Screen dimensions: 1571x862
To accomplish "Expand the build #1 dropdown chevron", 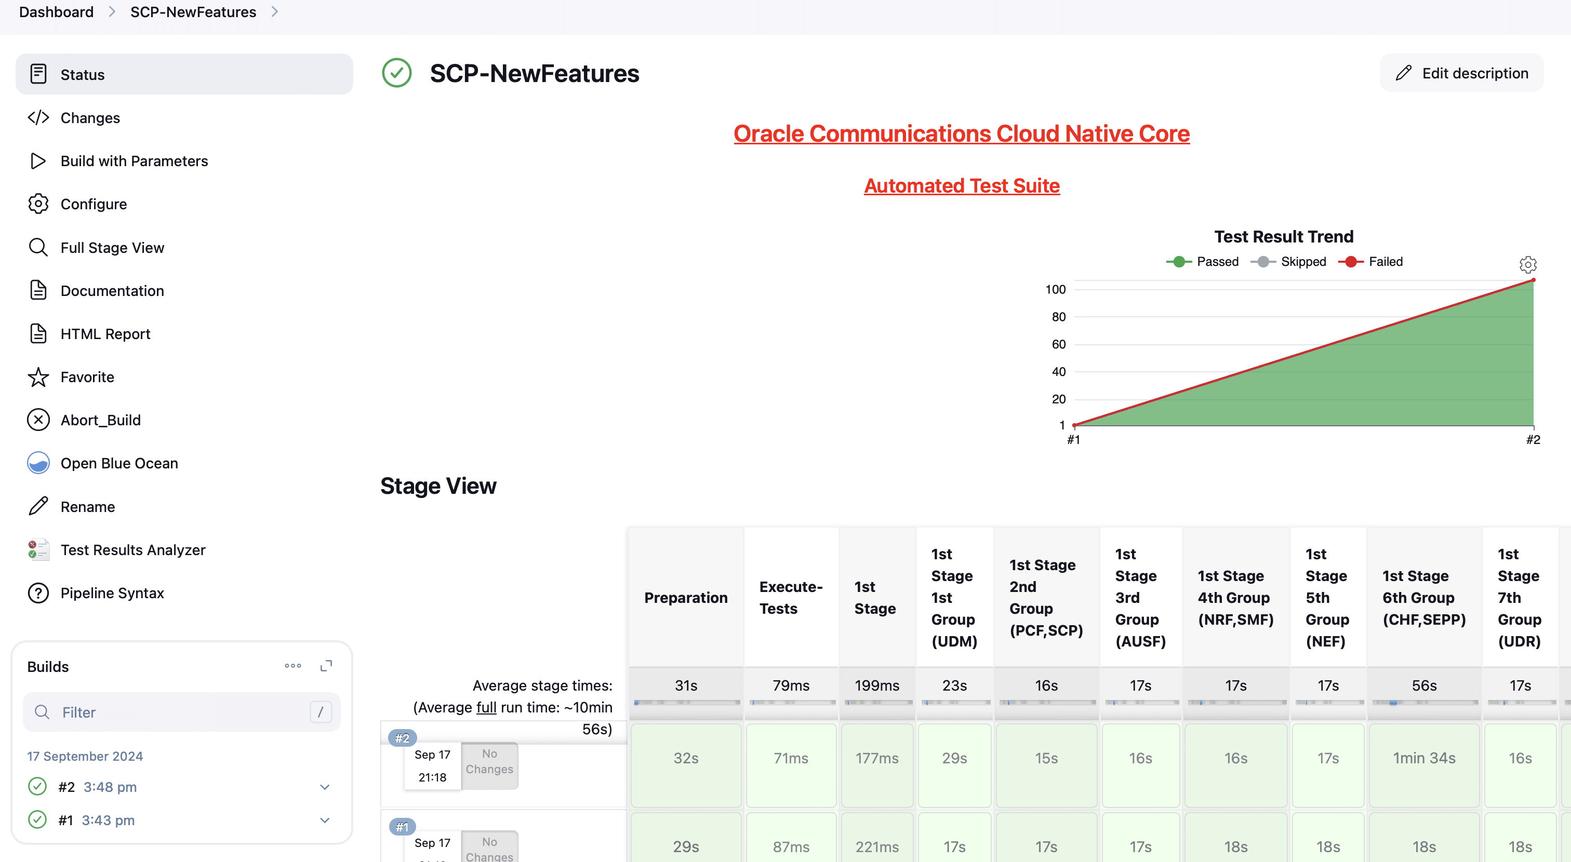I will pos(325,820).
